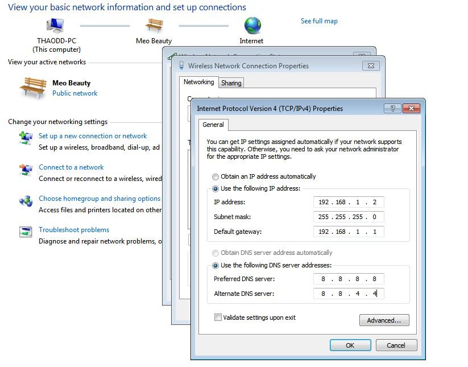468x367 pixels.
Task: Click the THAODD-PC computer icon
Action: [x=55, y=26]
